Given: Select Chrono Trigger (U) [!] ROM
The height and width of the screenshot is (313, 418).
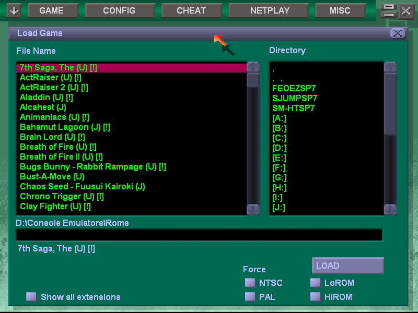Looking at the screenshot, I should click(x=132, y=197).
